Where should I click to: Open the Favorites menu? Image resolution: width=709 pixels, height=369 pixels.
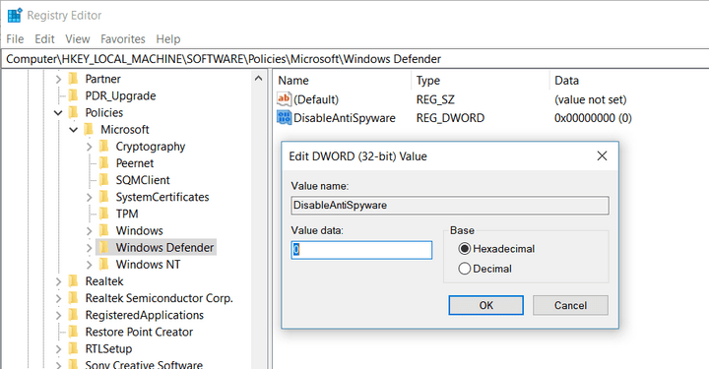(122, 39)
